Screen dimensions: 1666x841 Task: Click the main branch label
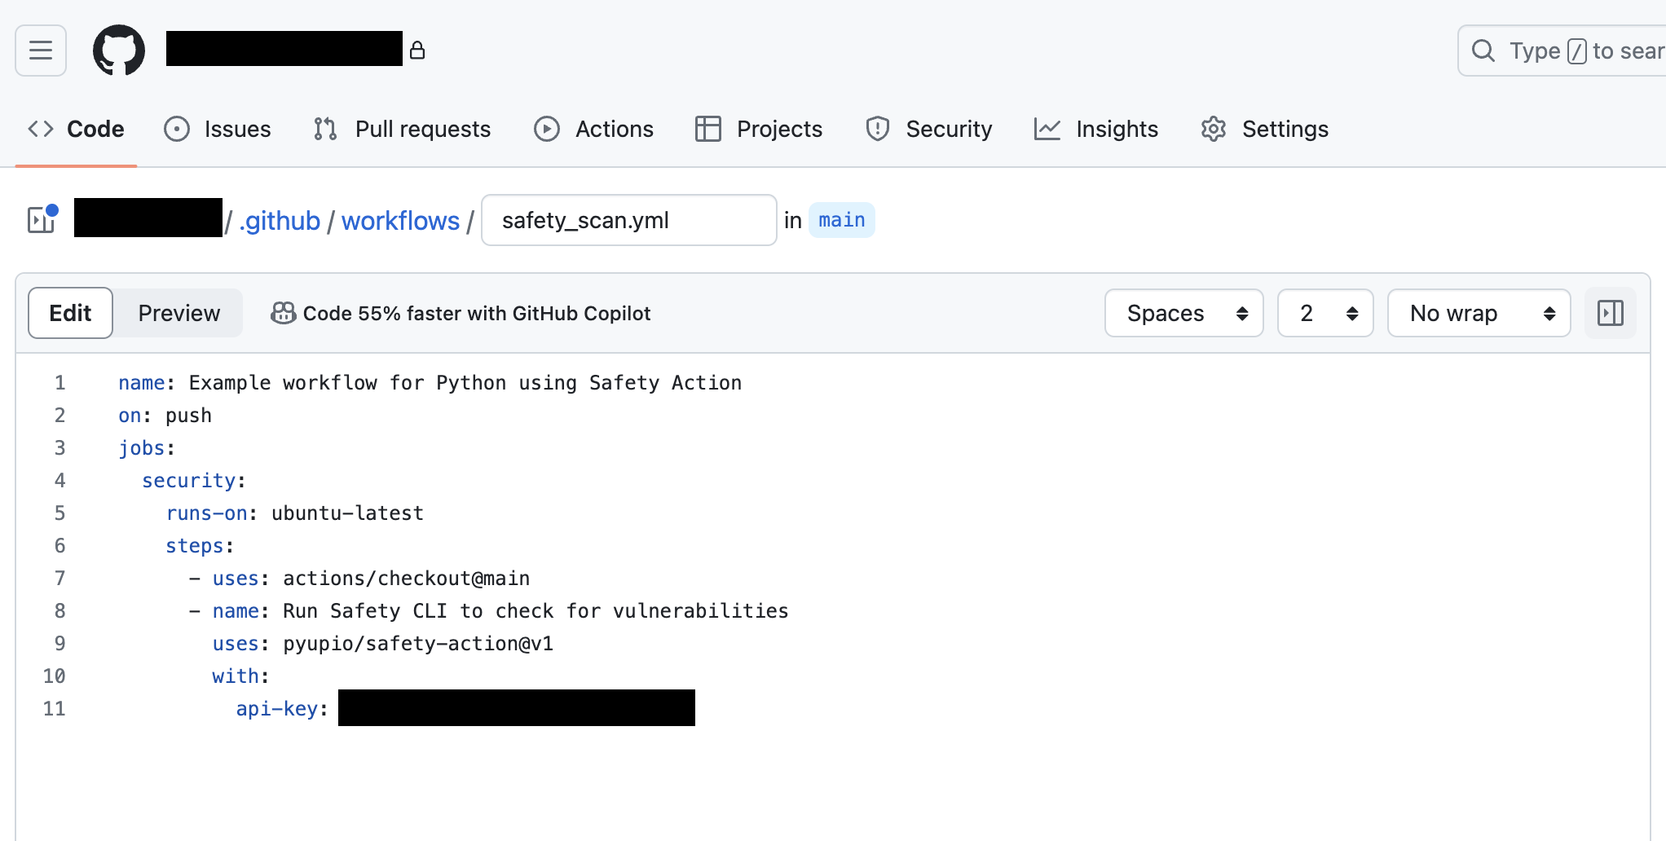pyautogui.click(x=841, y=220)
